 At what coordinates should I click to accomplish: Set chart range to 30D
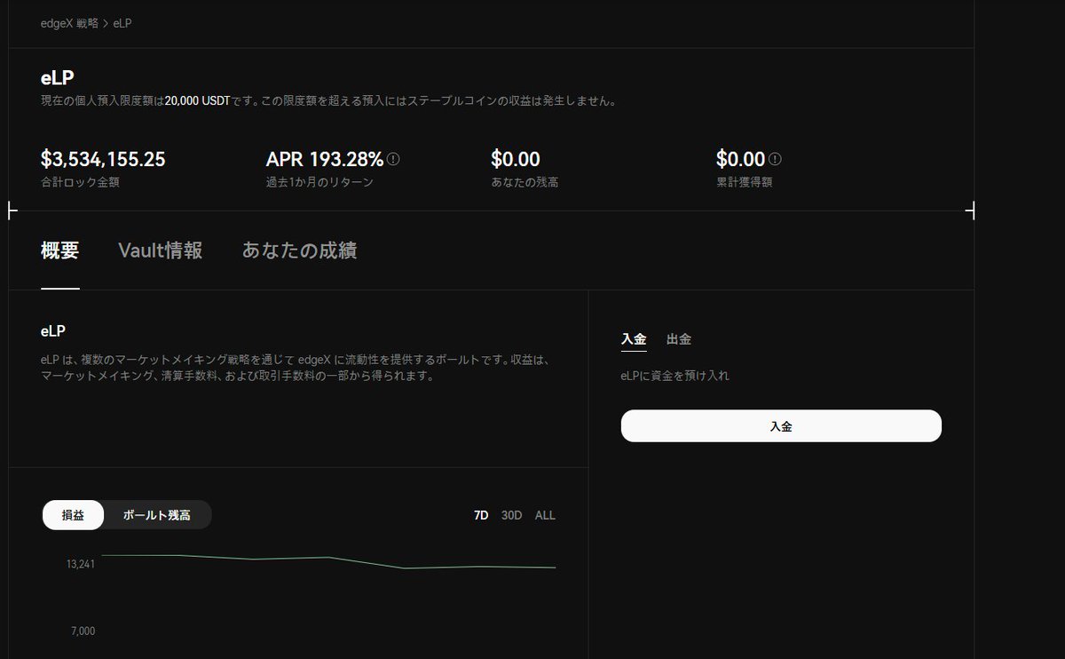click(x=512, y=515)
